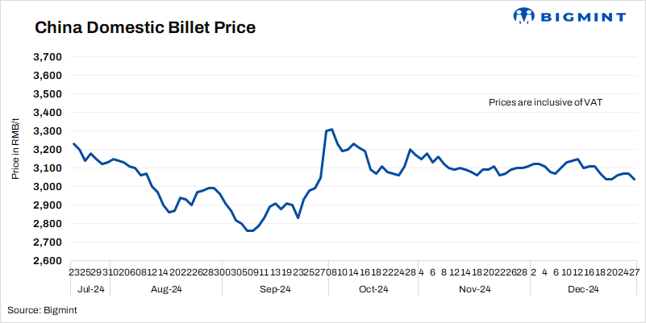
Task: Select the Oct-24 month label
Action: click(373, 288)
